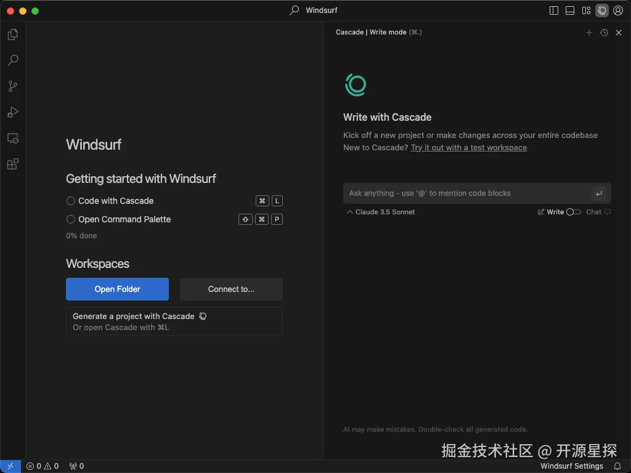Click the Chat bubble icon
631x473 pixels.
608,212
